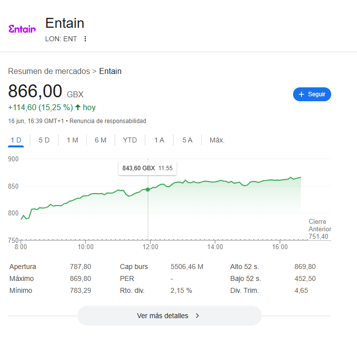The height and width of the screenshot is (338, 357).
Task: Click the 900 price axis label
Action: (13, 159)
